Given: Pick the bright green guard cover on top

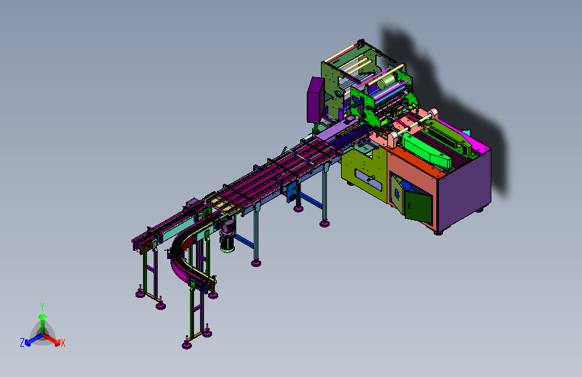Looking at the screenshot, I should click(x=427, y=151).
